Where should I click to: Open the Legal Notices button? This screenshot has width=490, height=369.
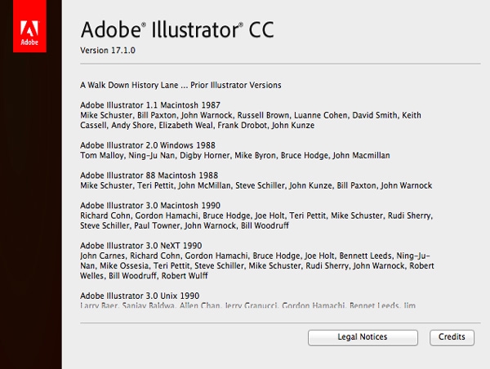tap(362, 337)
